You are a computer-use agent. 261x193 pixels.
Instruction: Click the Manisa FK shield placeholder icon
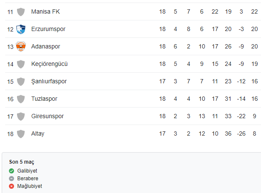point(21,12)
